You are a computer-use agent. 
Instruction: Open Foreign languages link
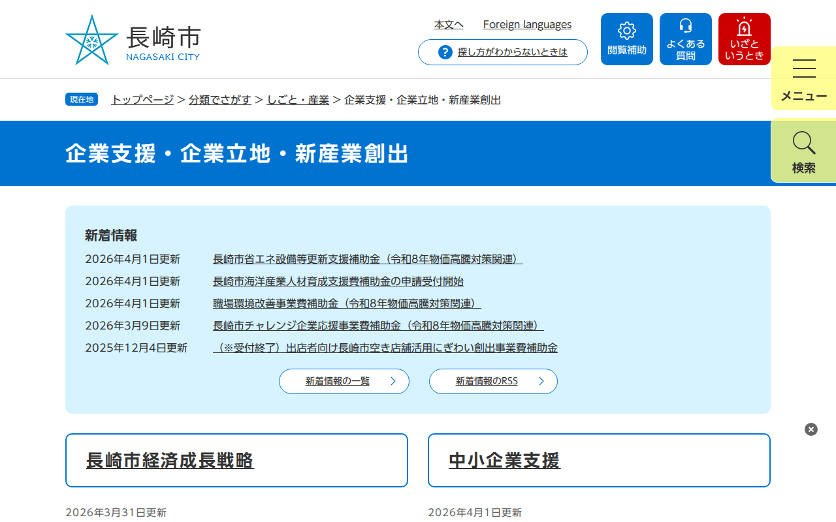pos(527,24)
